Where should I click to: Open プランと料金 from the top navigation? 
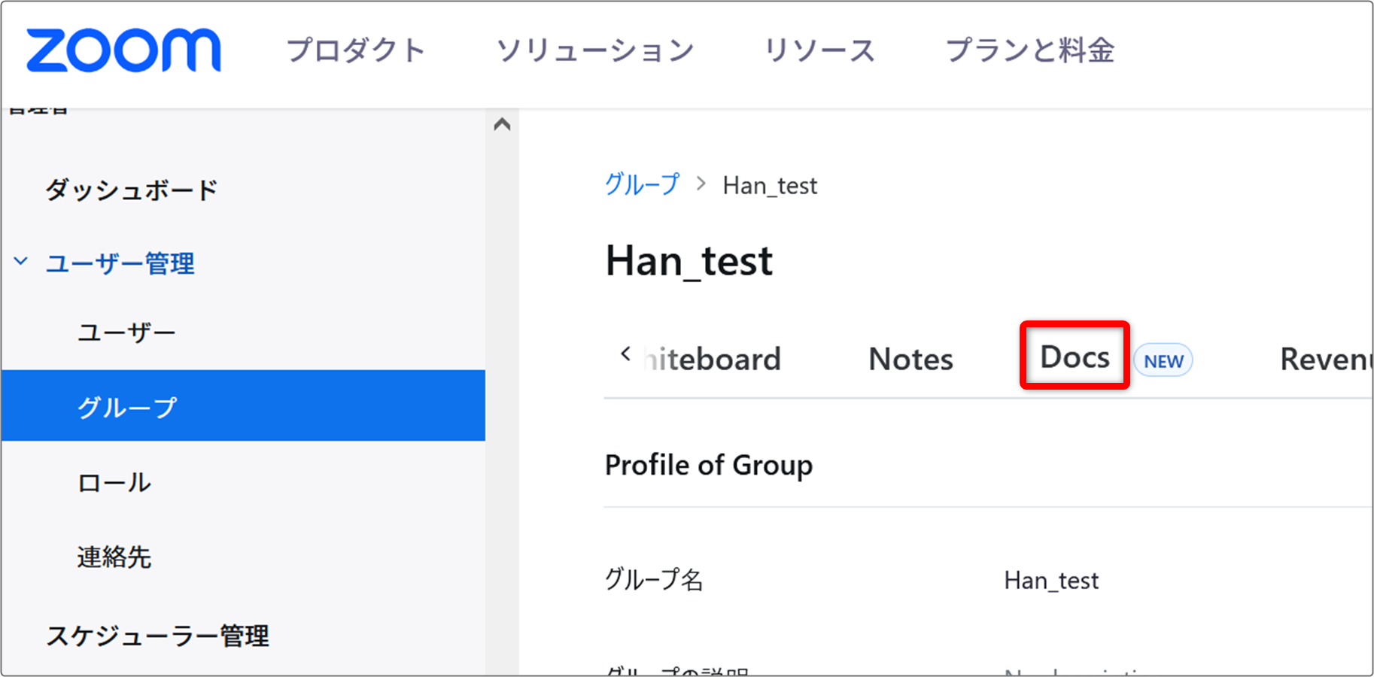(1032, 50)
